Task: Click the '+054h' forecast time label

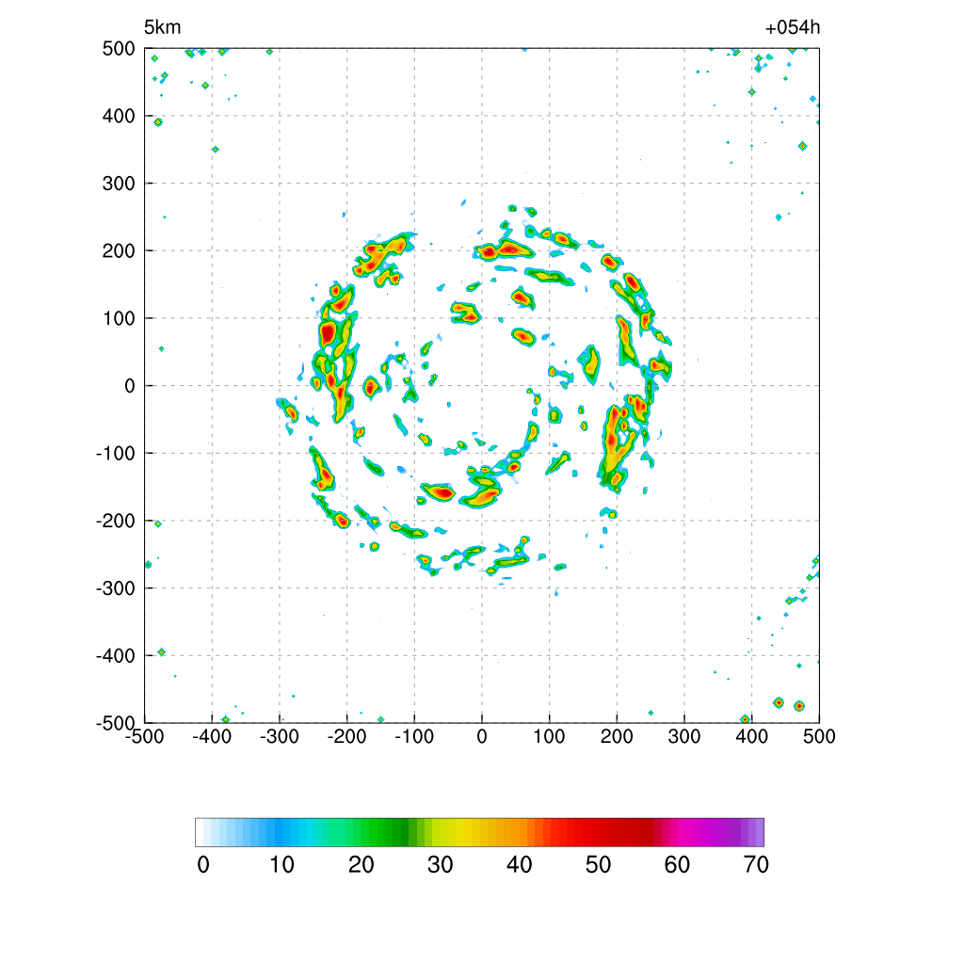Action: (793, 27)
